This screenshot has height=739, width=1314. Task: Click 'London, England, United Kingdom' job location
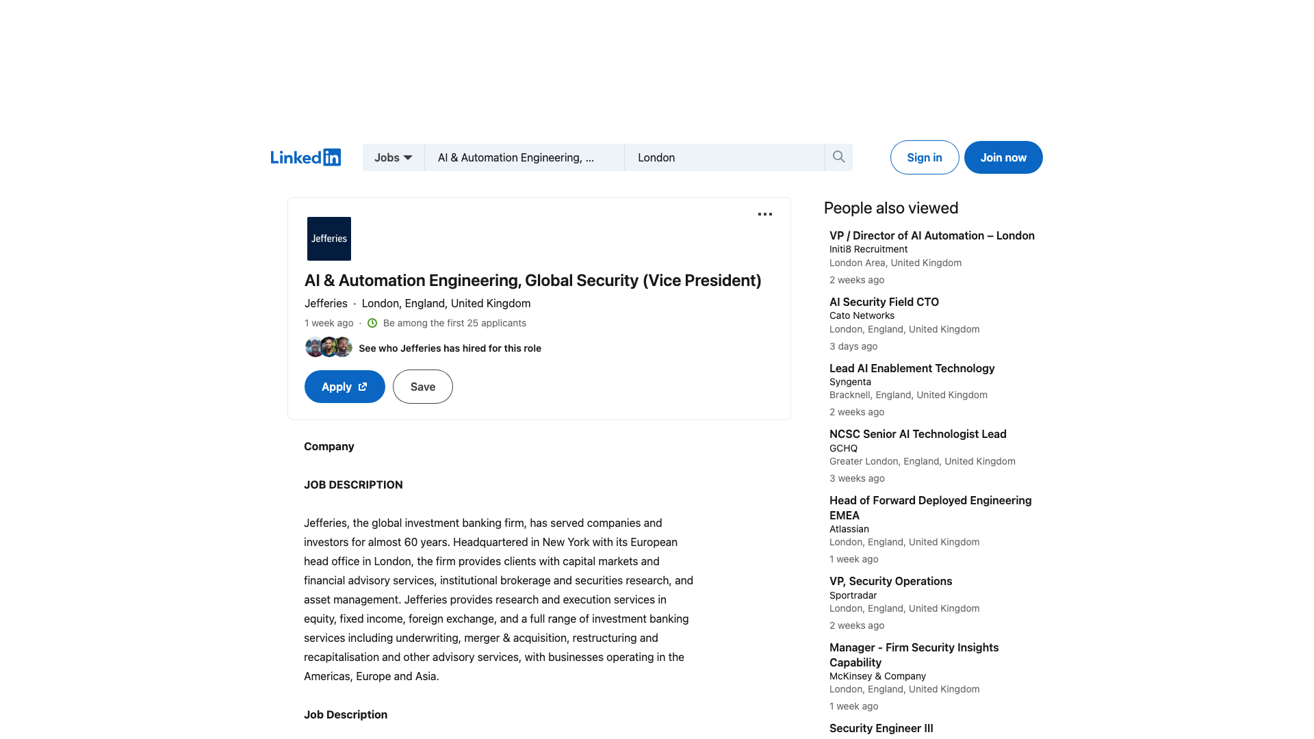click(x=446, y=303)
